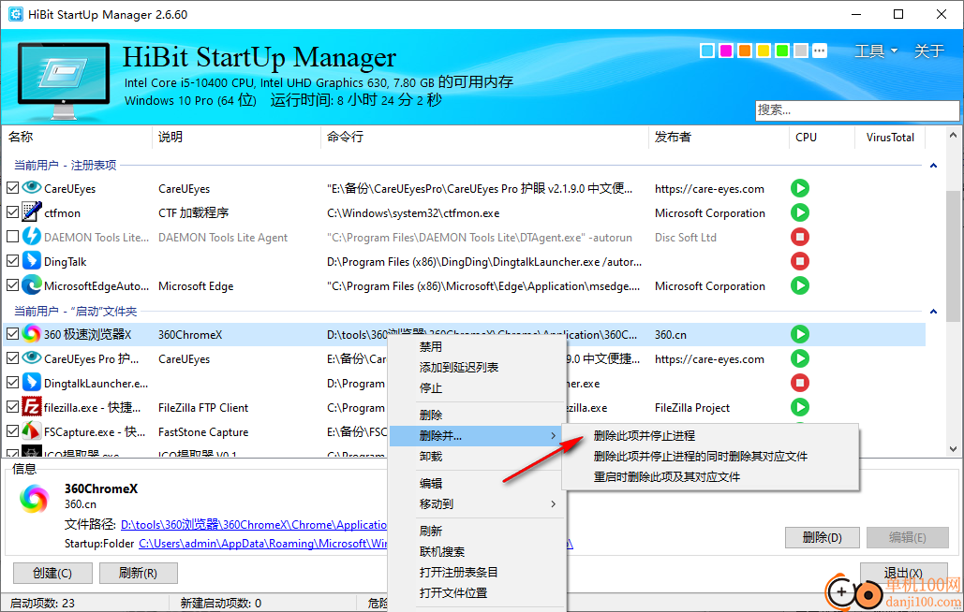Click red stopped status icon for DingTalk

click(800, 261)
